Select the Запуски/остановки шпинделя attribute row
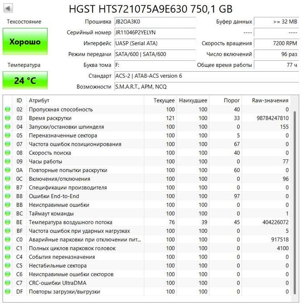This screenshot has height=304, width=302. (147, 127)
